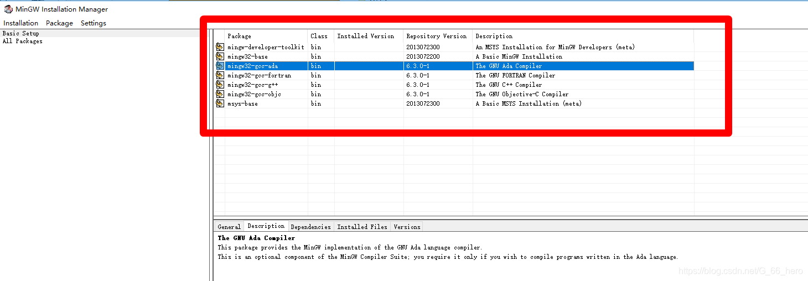Switch to the General tab
The image size is (808, 281).
(x=229, y=227)
